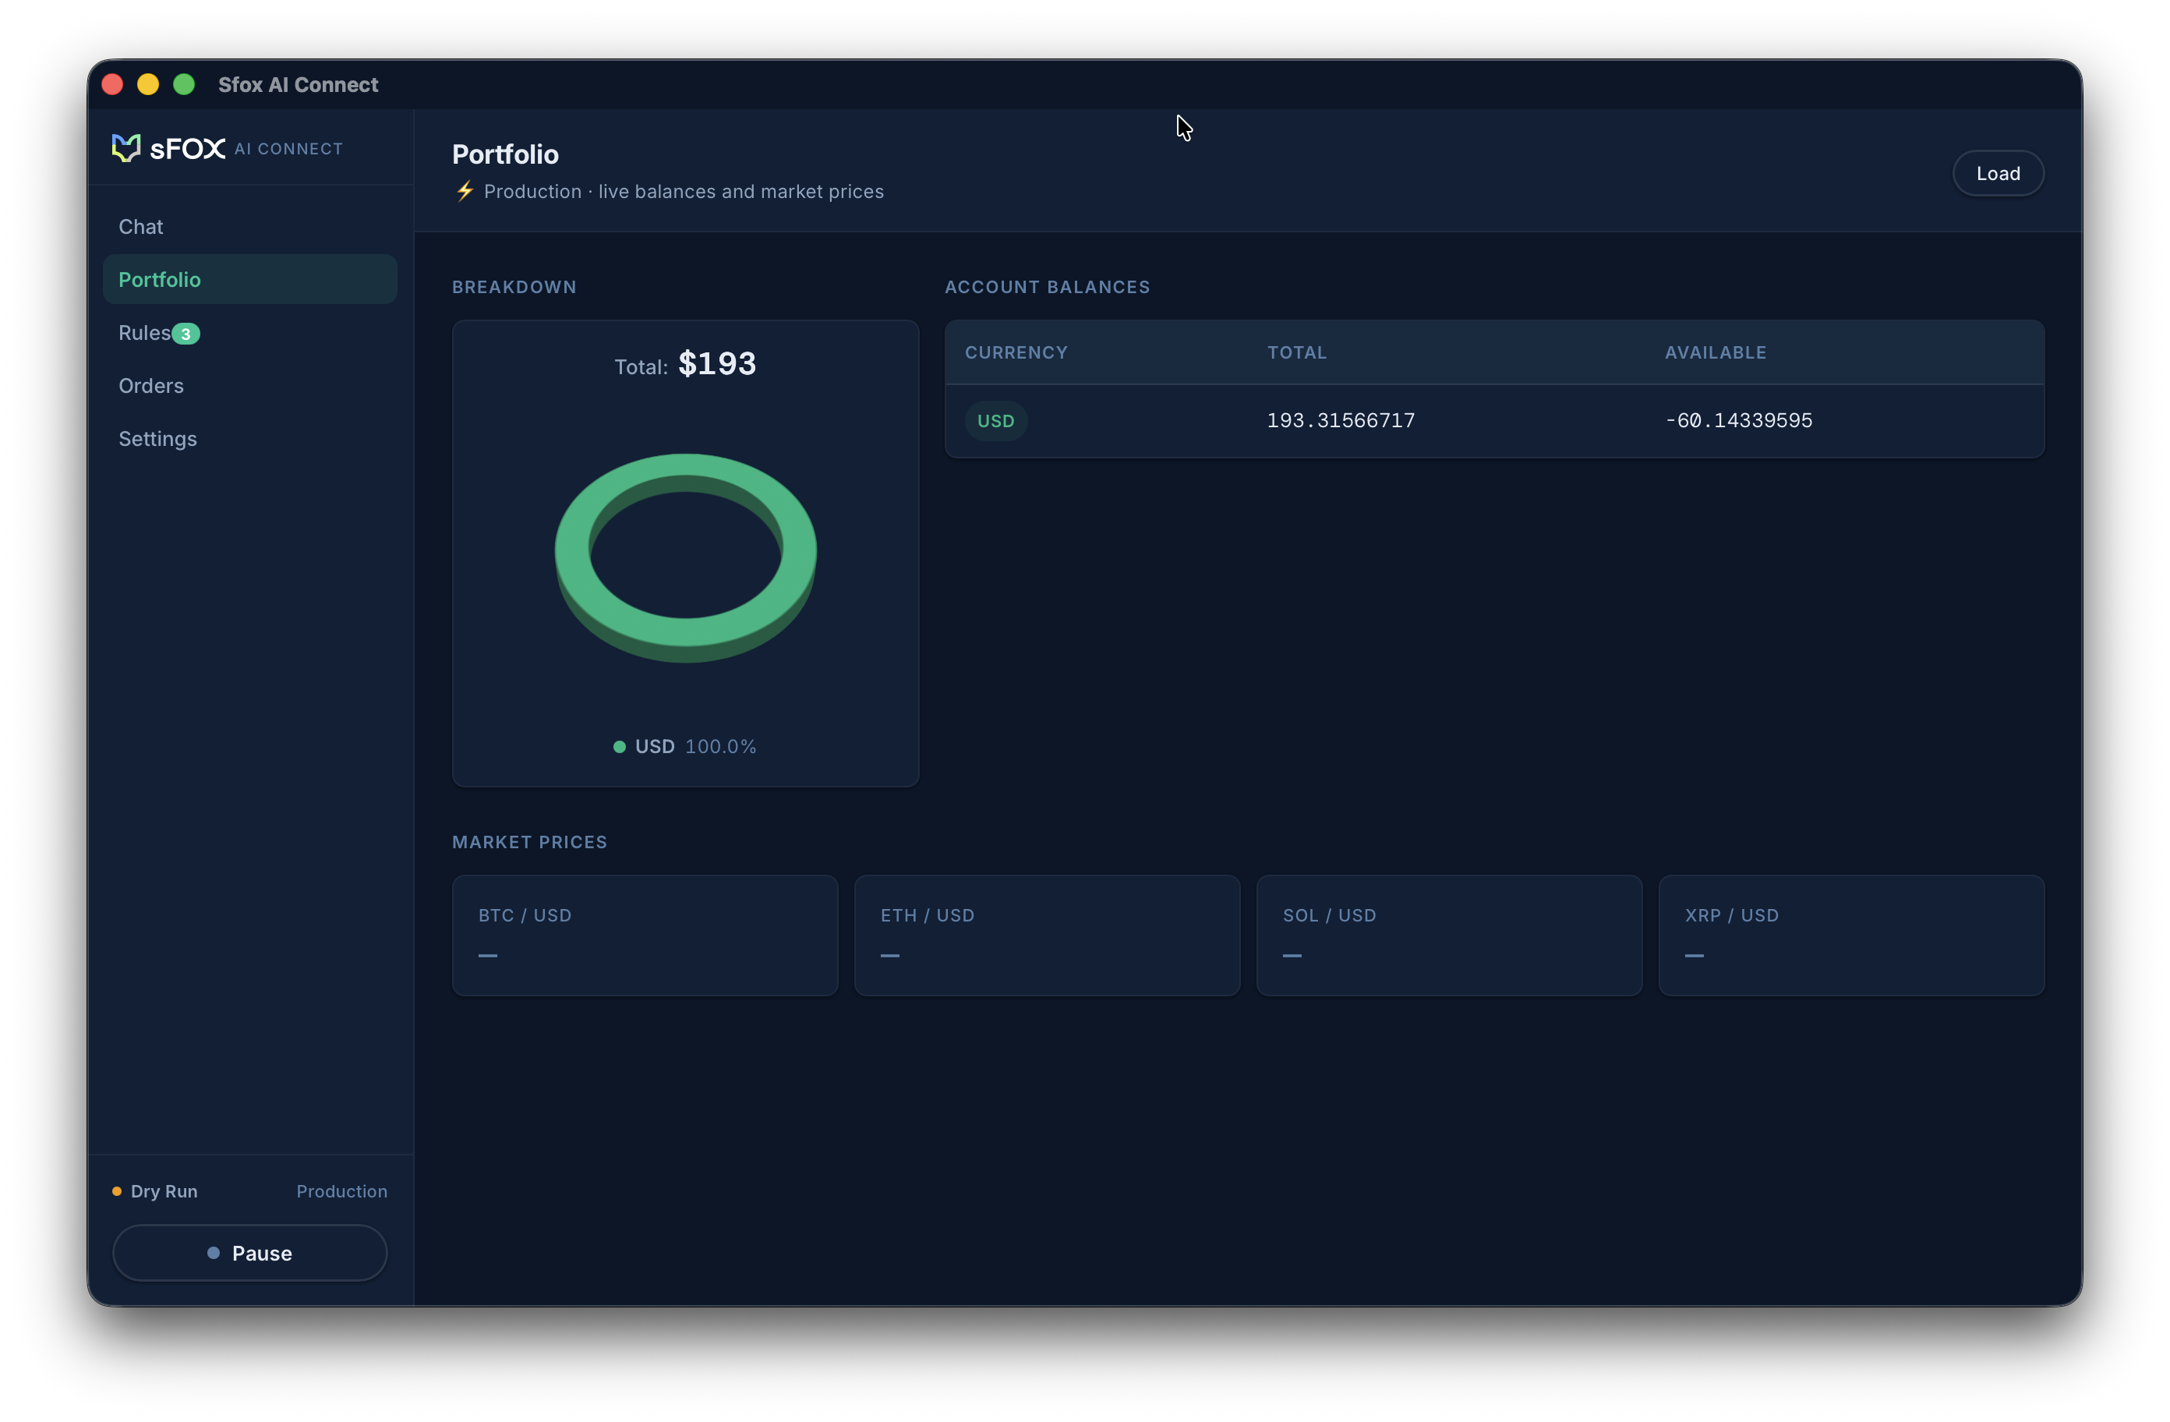Click the sFOX fox logo icon
This screenshot has width=2170, height=1422.
[x=125, y=148]
